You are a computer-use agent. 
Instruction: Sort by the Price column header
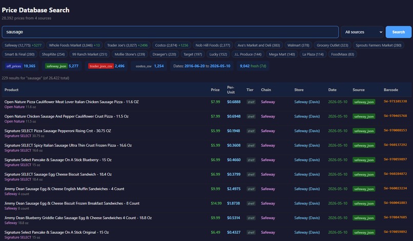tap(215, 90)
